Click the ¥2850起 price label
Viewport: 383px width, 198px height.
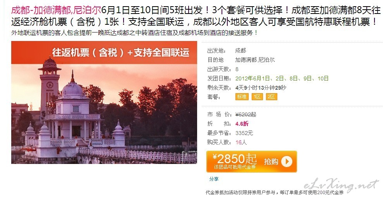click(x=235, y=159)
